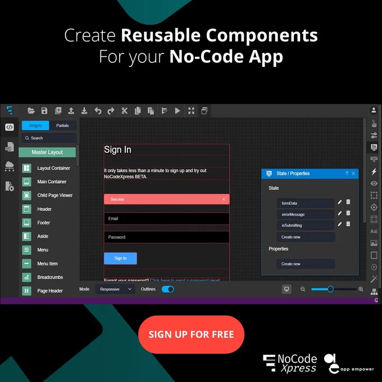
Task: Open typography Aa icon on right rail
Action: coord(374,231)
